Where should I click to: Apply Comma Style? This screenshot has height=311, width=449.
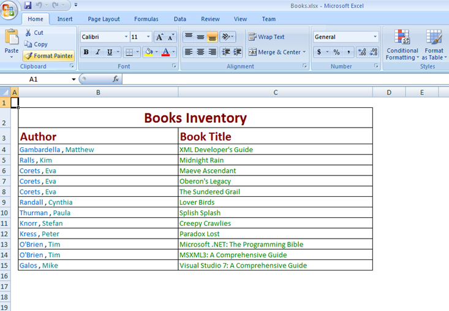(349, 52)
